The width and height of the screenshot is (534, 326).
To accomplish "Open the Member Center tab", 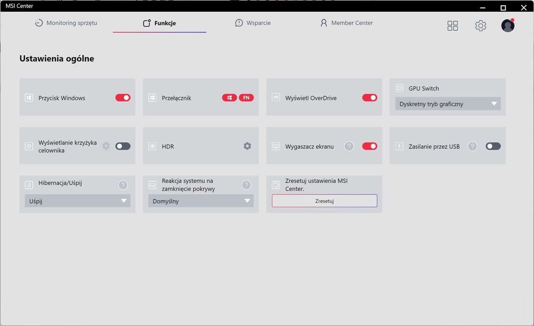I will [x=346, y=23].
